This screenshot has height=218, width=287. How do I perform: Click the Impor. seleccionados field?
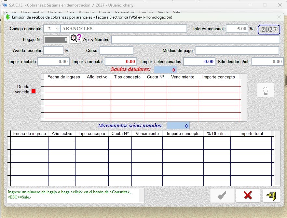click(x=199, y=61)
